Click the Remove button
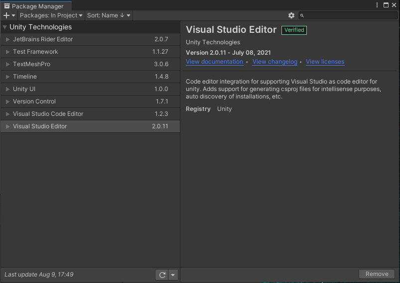 (x=377, y=274)
